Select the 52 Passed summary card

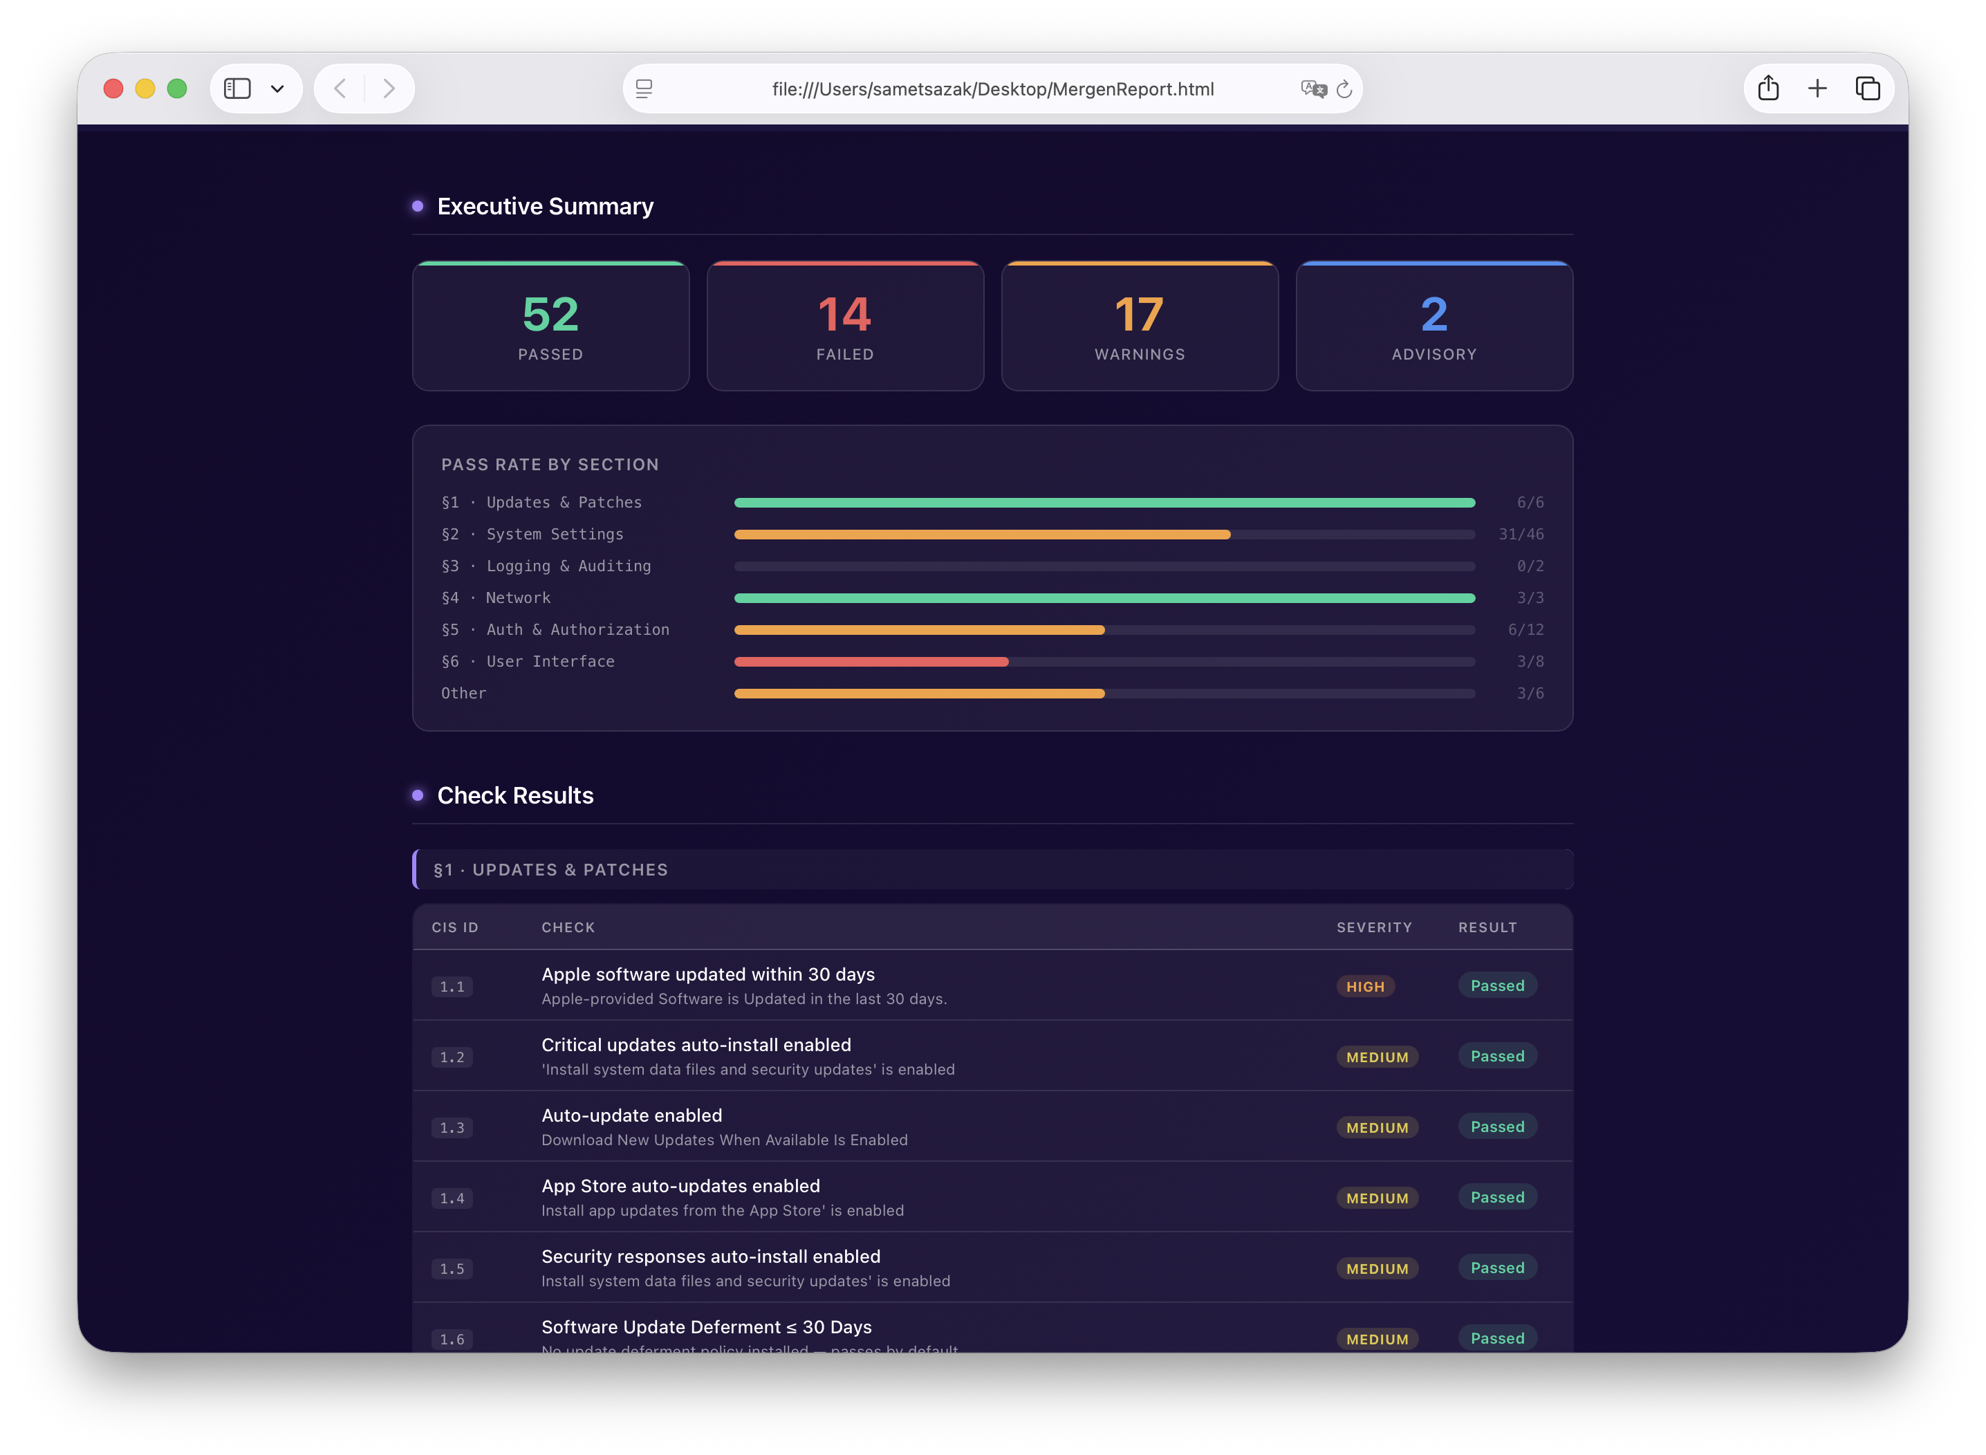[550, 326]
